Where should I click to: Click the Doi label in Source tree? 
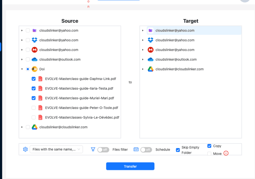[42, 69]
